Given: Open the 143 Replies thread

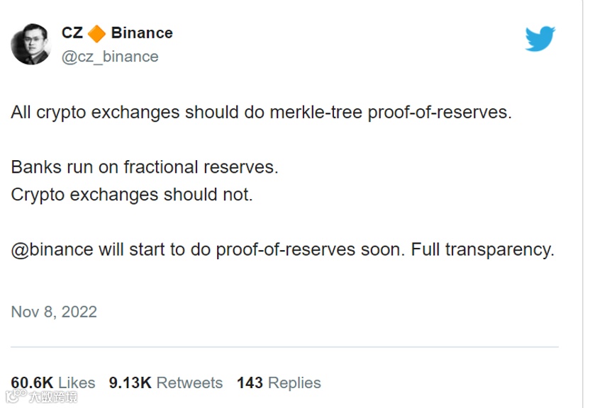Looking at the screenshot, I should 279,382.
